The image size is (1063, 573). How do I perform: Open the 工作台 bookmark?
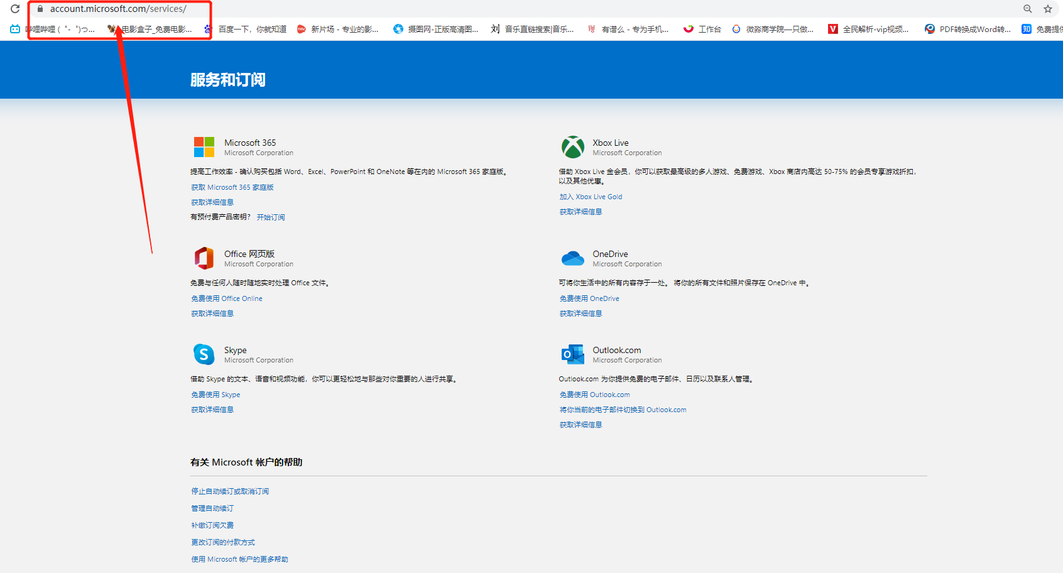pos(702,29)
